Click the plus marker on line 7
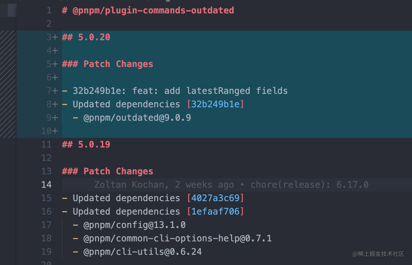Image resolution: width=412 pixels, height=265 pixels. tap(55, 91)
